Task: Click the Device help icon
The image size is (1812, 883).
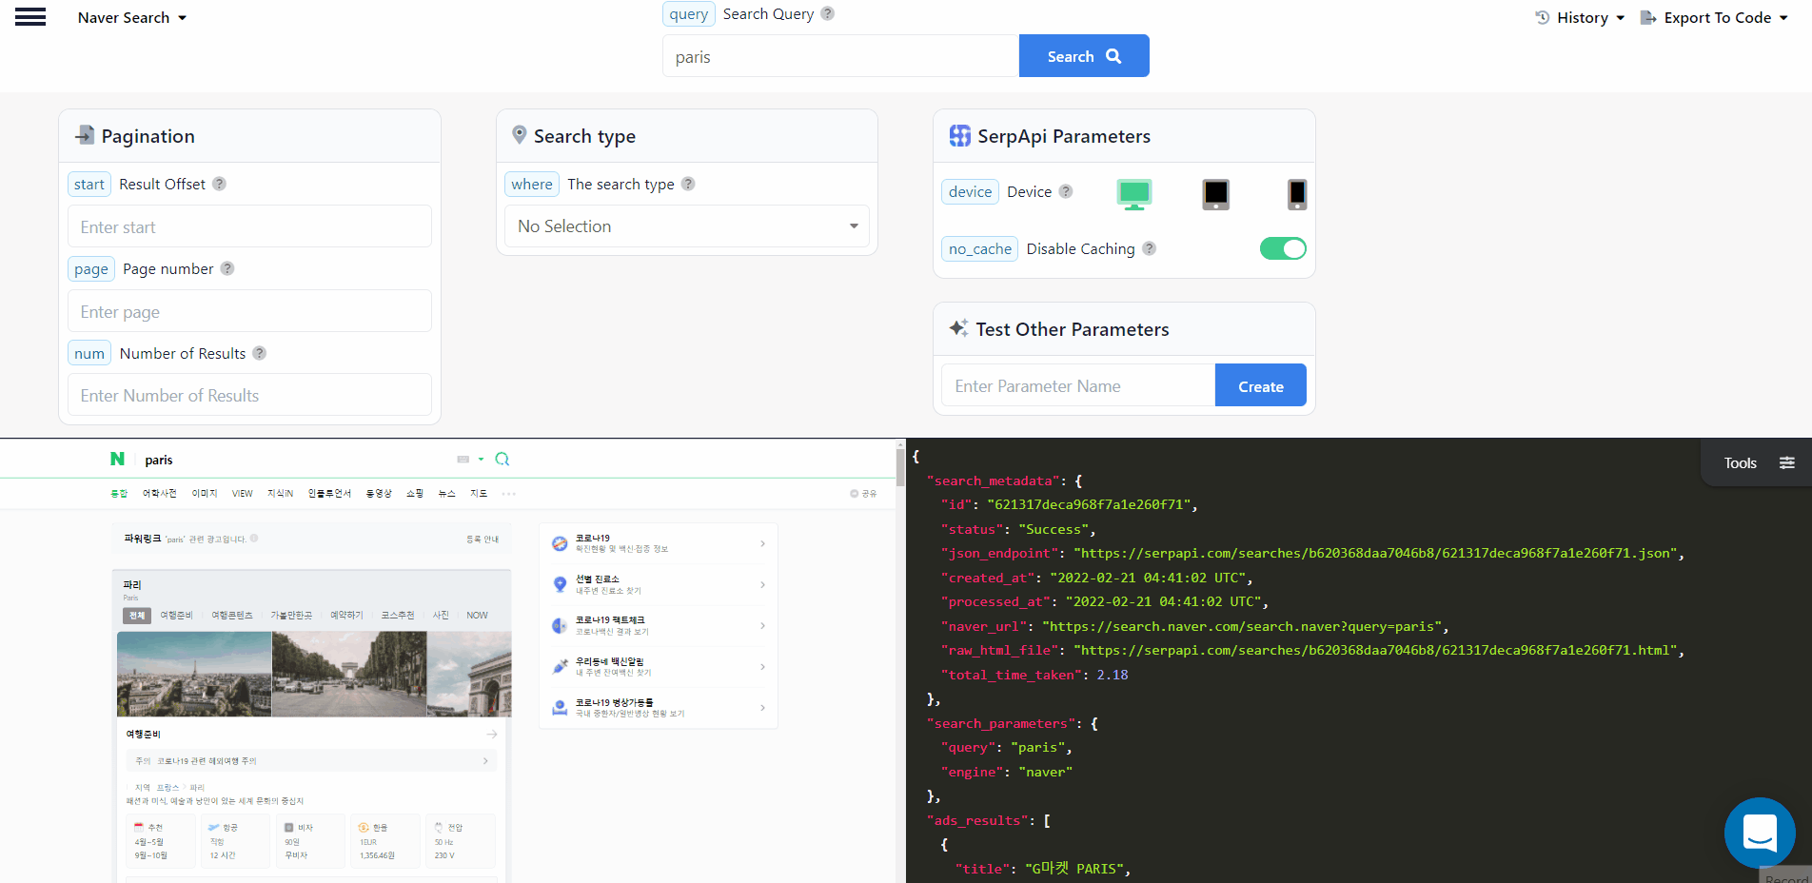Action: pyautogui.click(x=1066, y=191)
